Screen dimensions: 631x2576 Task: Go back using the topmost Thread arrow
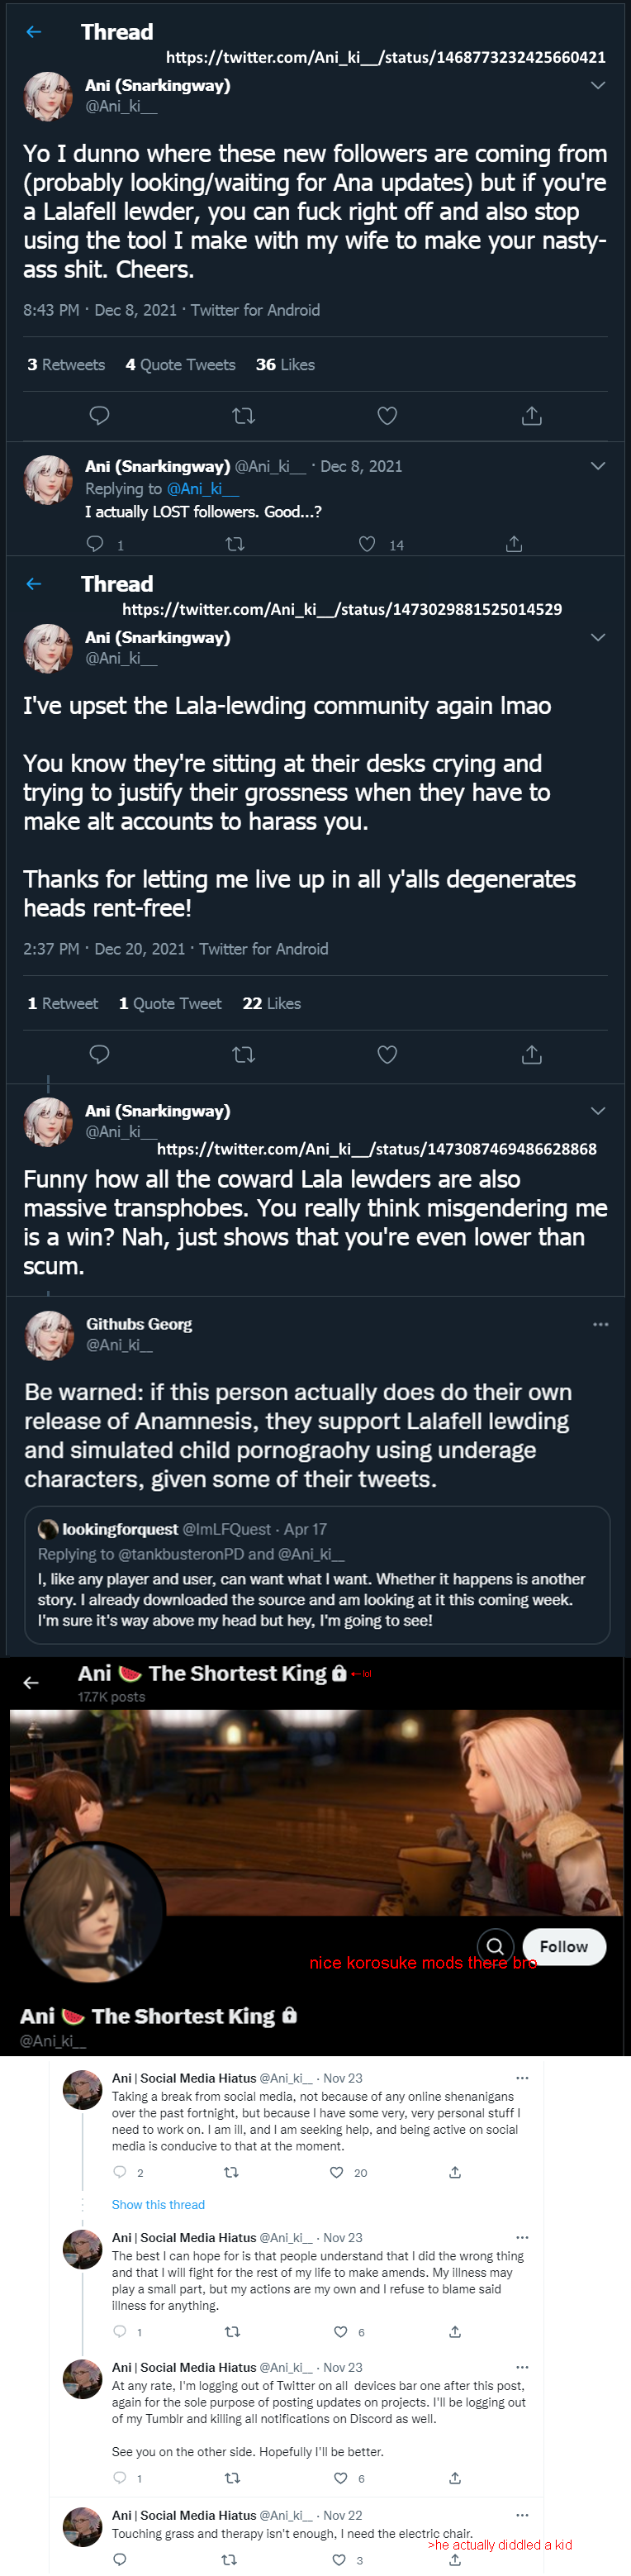[x=34, y=32]
